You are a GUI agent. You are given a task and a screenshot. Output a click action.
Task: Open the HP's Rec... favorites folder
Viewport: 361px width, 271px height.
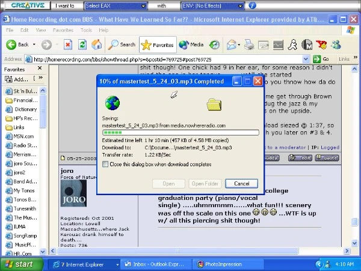point(21,118)
